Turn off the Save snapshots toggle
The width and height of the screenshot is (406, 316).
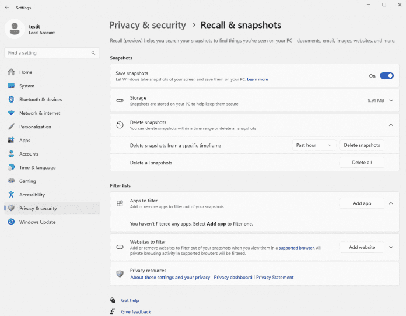(x=387, y=76)
